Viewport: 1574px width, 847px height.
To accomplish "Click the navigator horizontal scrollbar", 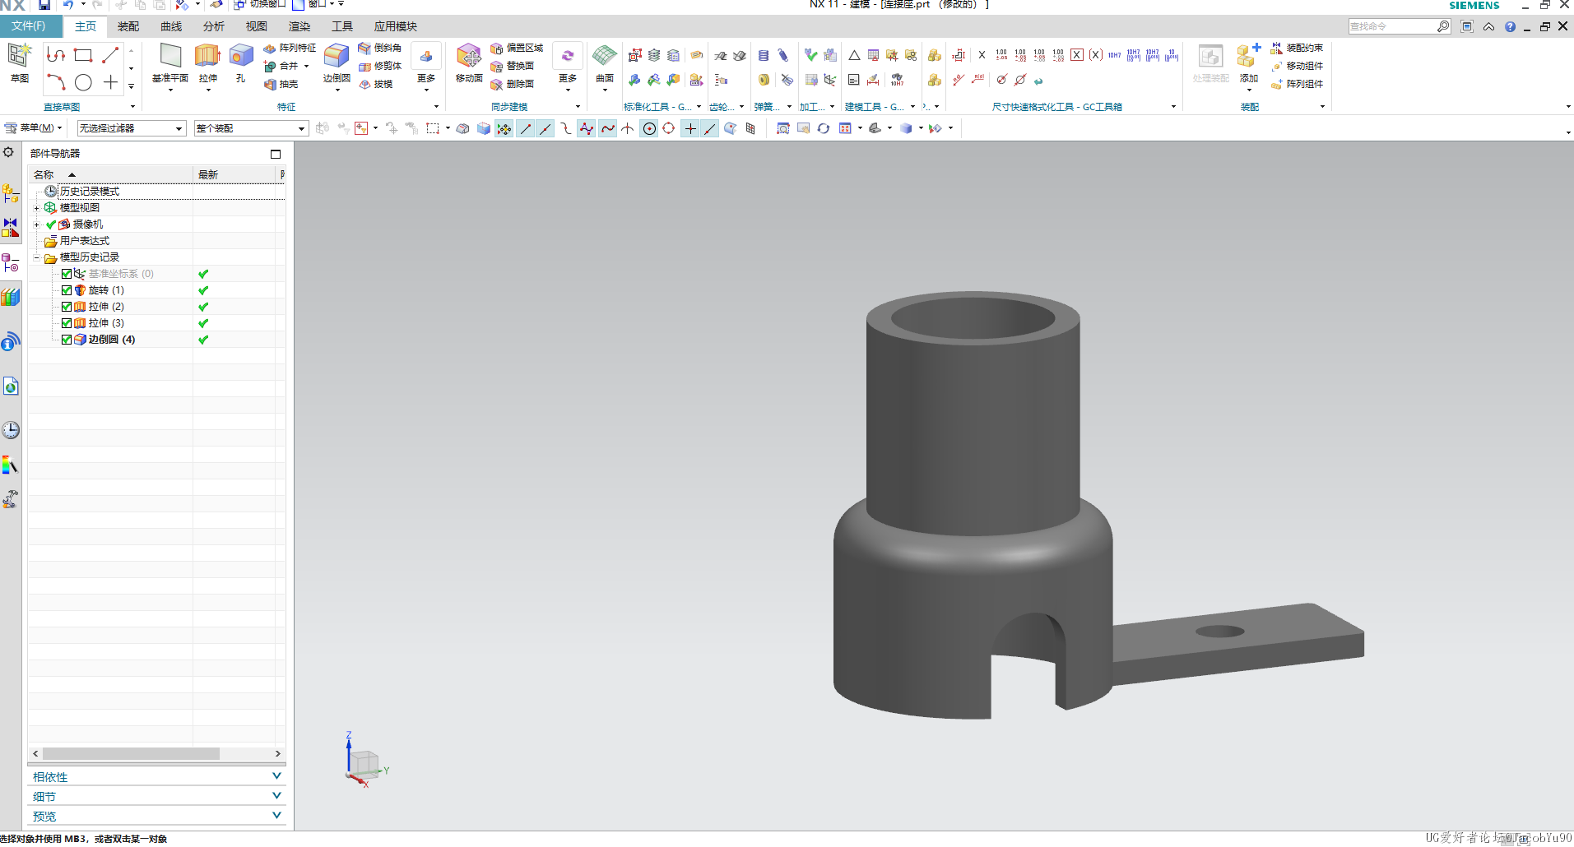I will click(x=132, y=753).
